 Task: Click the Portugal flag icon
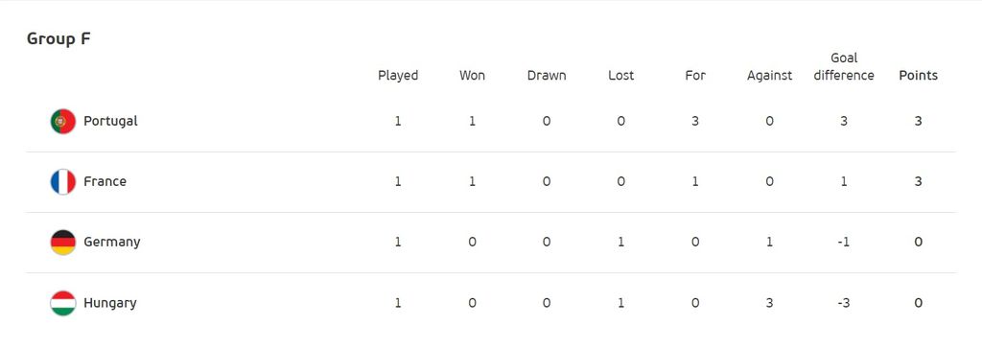pyautogui.click(x=63, y=121)
